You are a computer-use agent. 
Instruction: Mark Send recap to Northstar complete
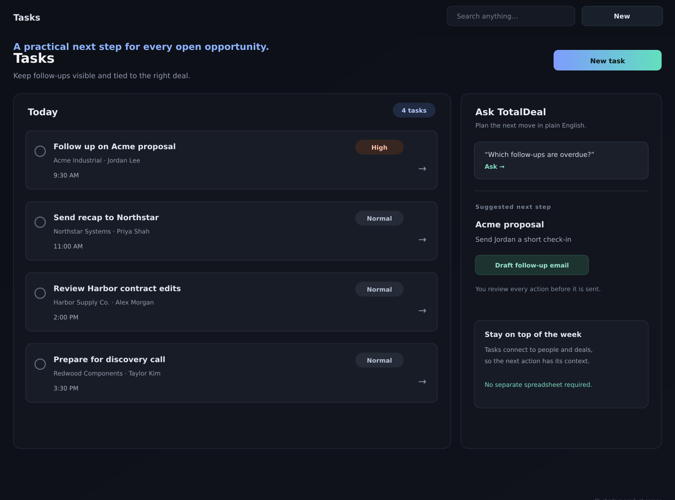point(40,222)
